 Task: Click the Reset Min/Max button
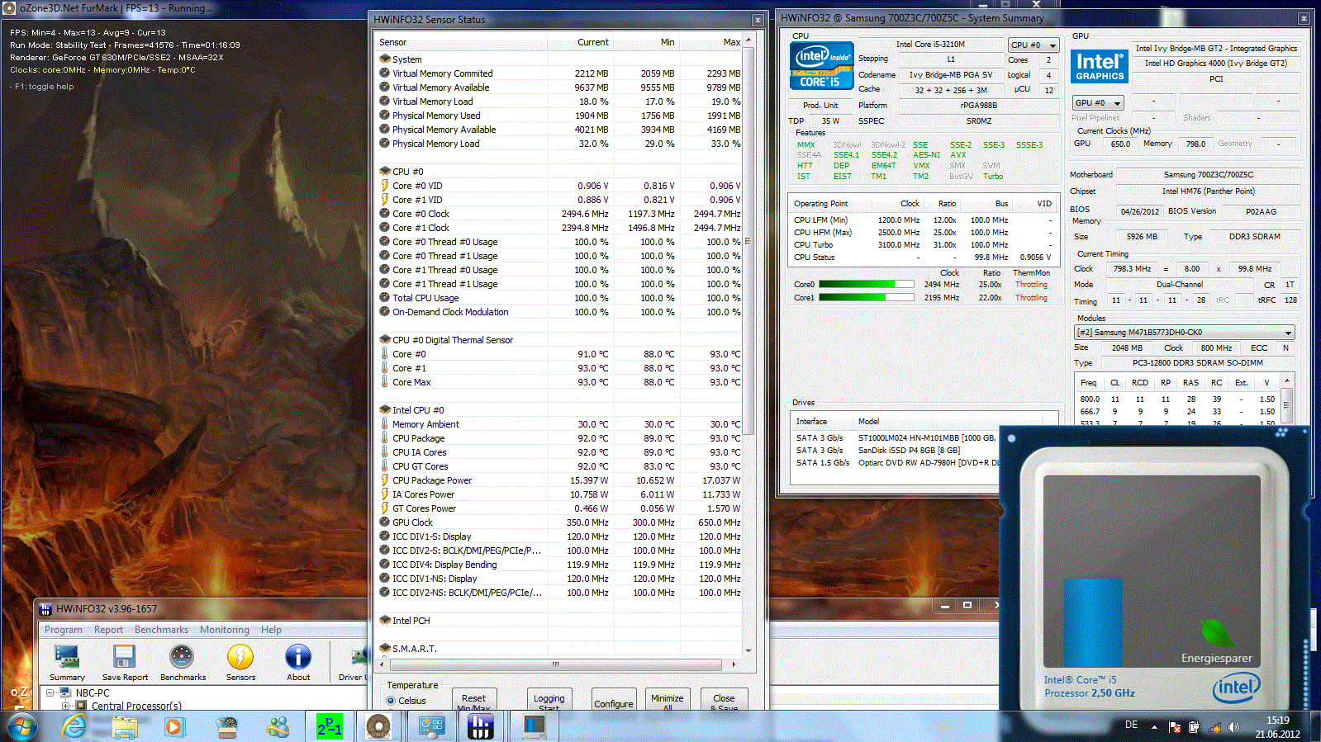(x=473, y=699)
